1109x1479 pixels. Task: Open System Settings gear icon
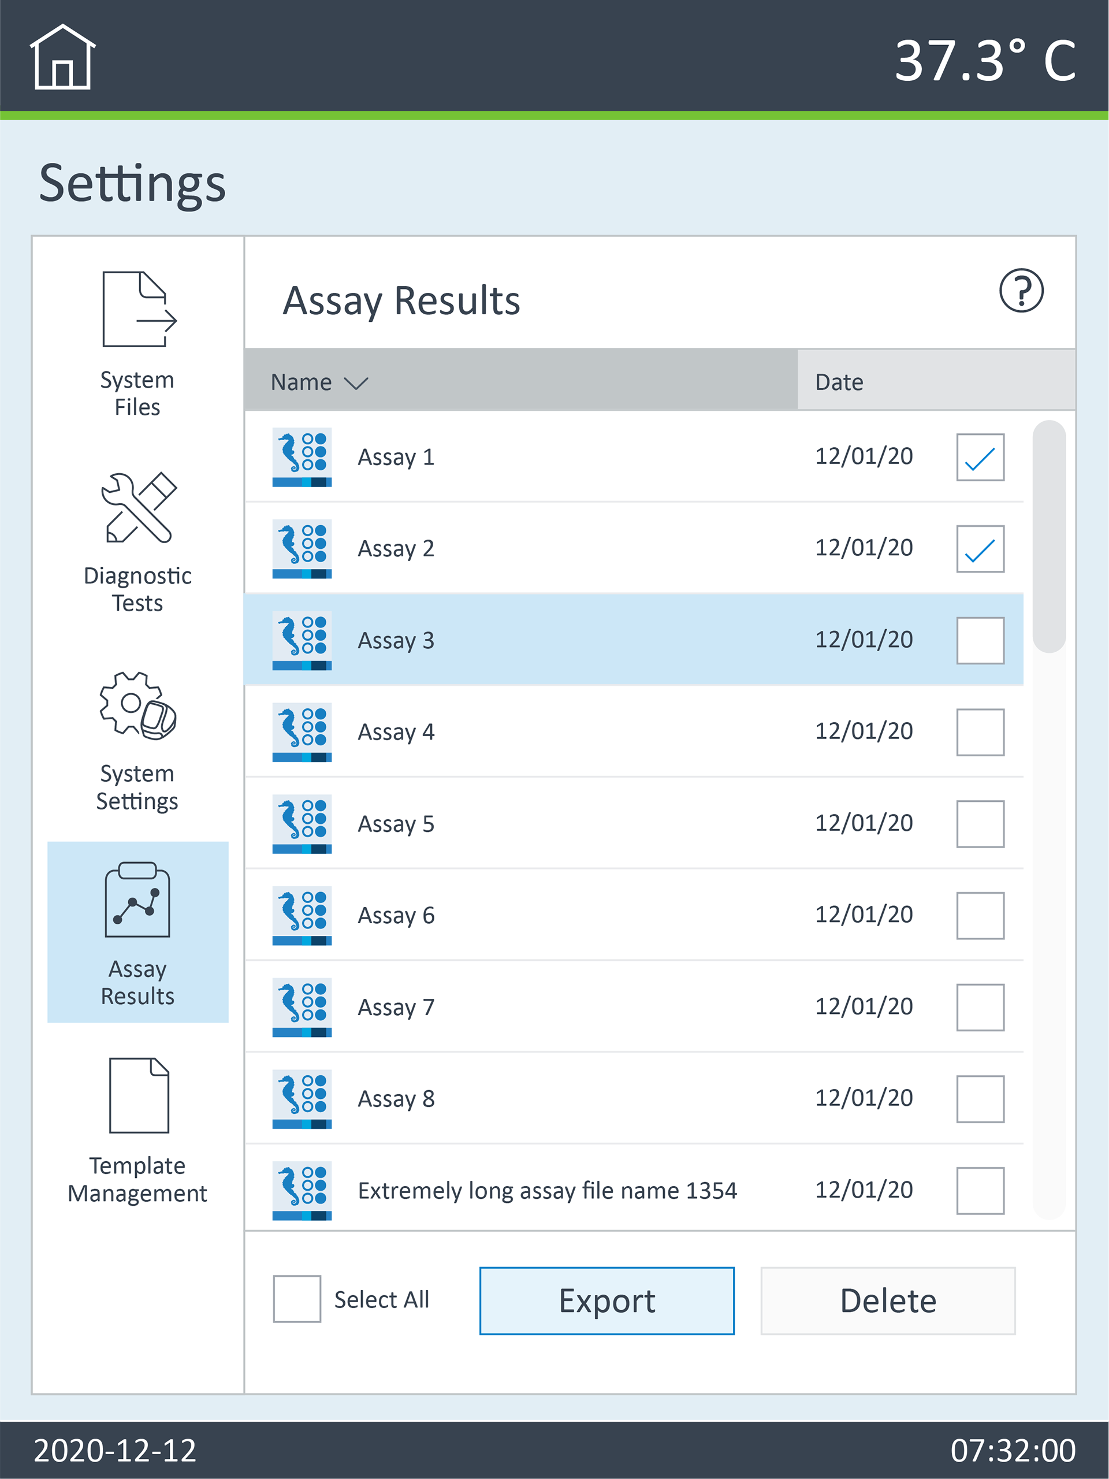pyautogui.click(x=137, y=705)
